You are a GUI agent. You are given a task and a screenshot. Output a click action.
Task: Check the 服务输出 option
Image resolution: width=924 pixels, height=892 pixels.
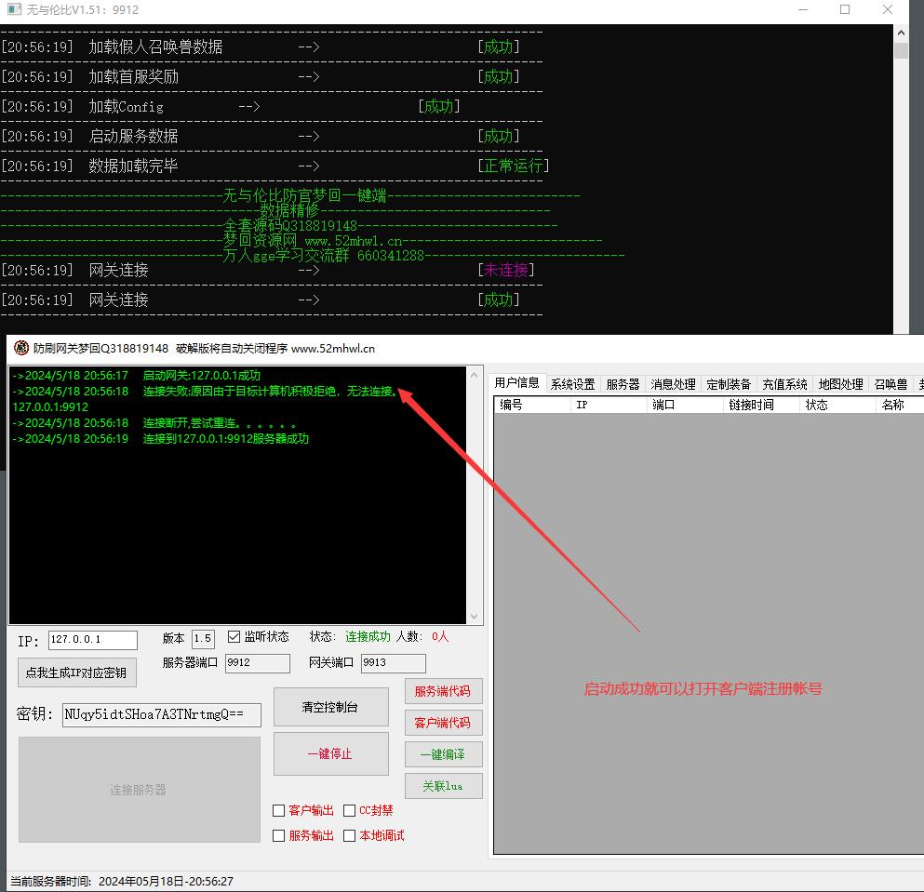pos(279,836)
